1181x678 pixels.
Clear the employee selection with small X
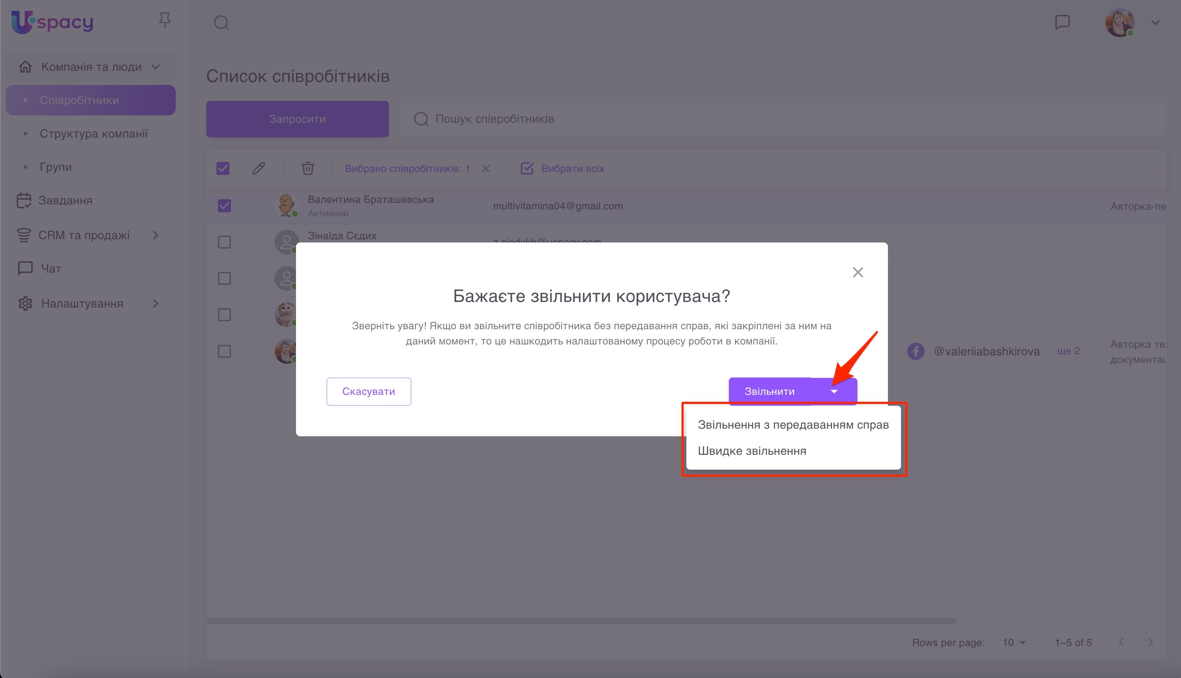pyautogui.click(x=486, y=168)
